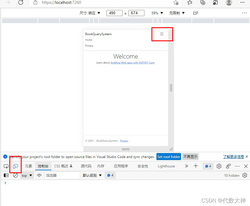Close the DevTools panel
The width and height of the screenshot is (250, 206).
click(x=246, y=166)
